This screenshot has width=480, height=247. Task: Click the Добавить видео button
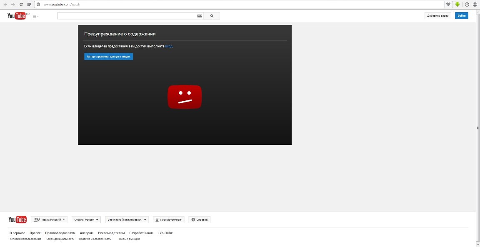(438, 15)
